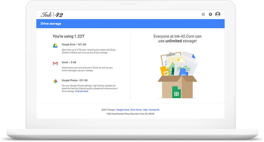Click the Google Photos pinwheel icon

[x=55, y=81]
